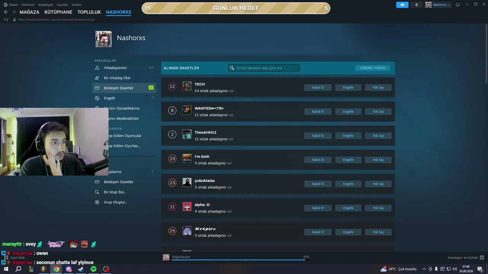Screen dimensions: 488x274
Task: Open the Oyunlar menu
Action: tap(63, 5)
